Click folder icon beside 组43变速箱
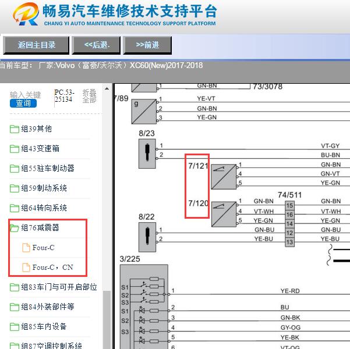 [x=15, y=149]
